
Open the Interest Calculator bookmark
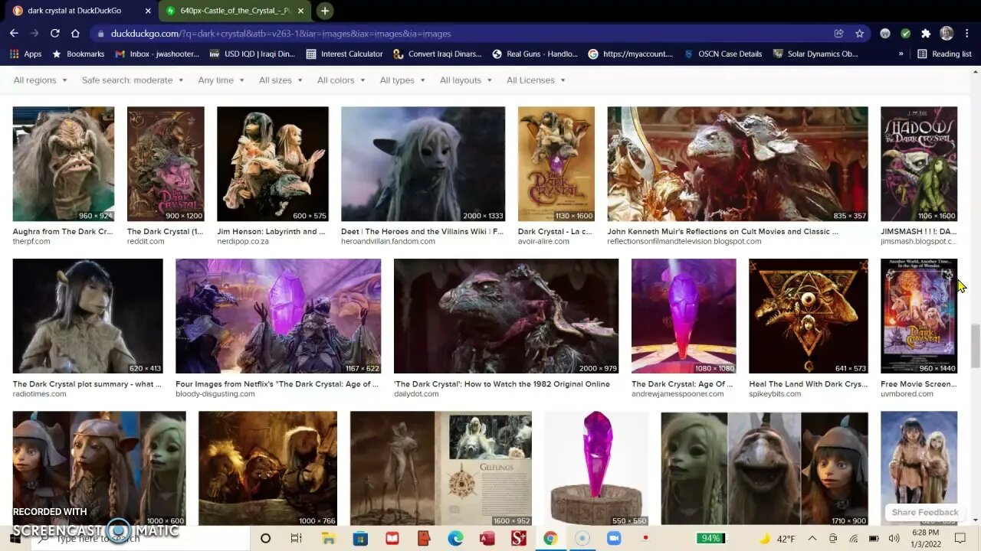344,54
